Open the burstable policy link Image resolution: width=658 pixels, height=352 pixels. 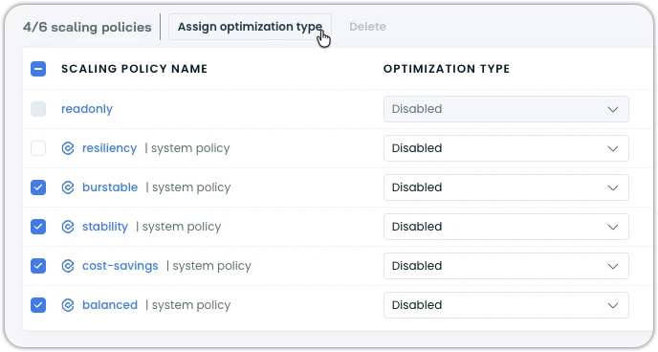110,187
